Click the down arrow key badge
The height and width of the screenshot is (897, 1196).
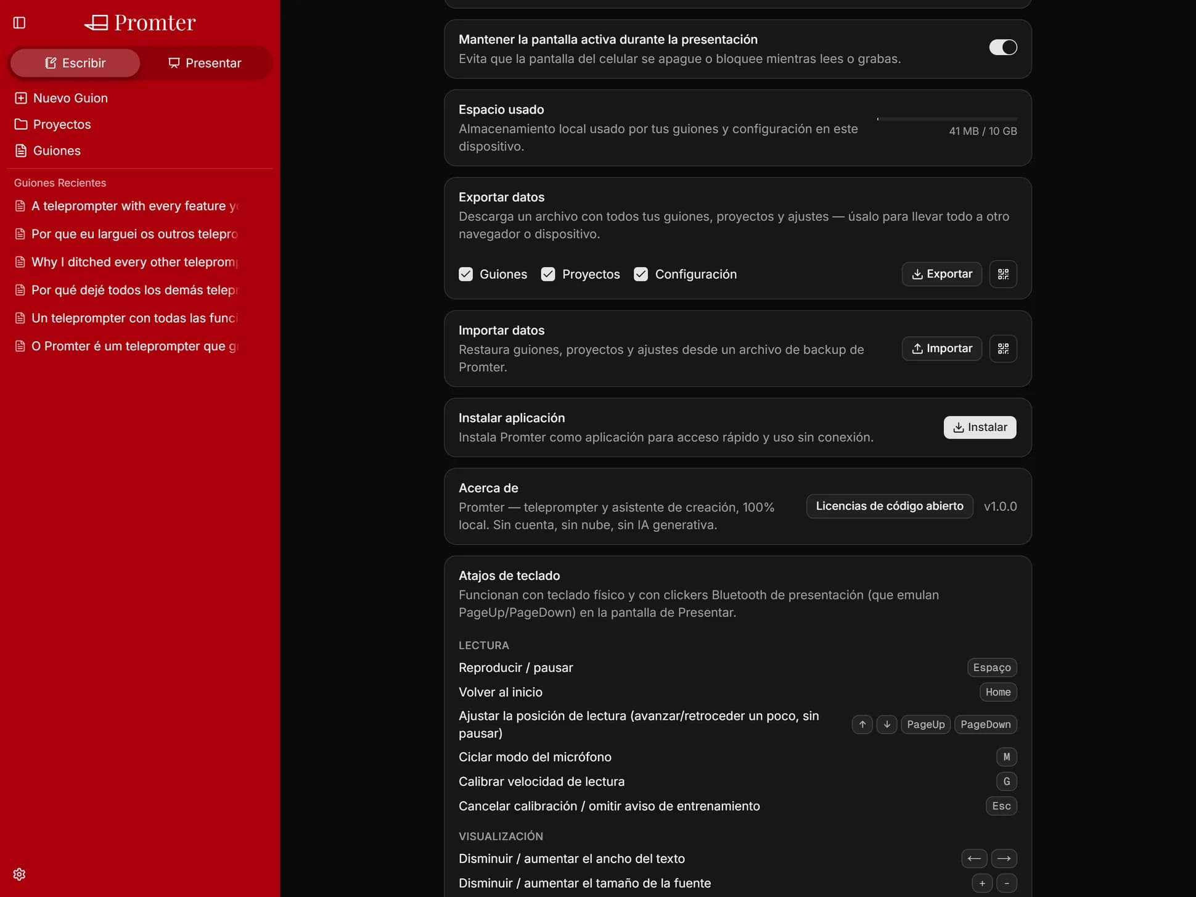click(887, 724)
